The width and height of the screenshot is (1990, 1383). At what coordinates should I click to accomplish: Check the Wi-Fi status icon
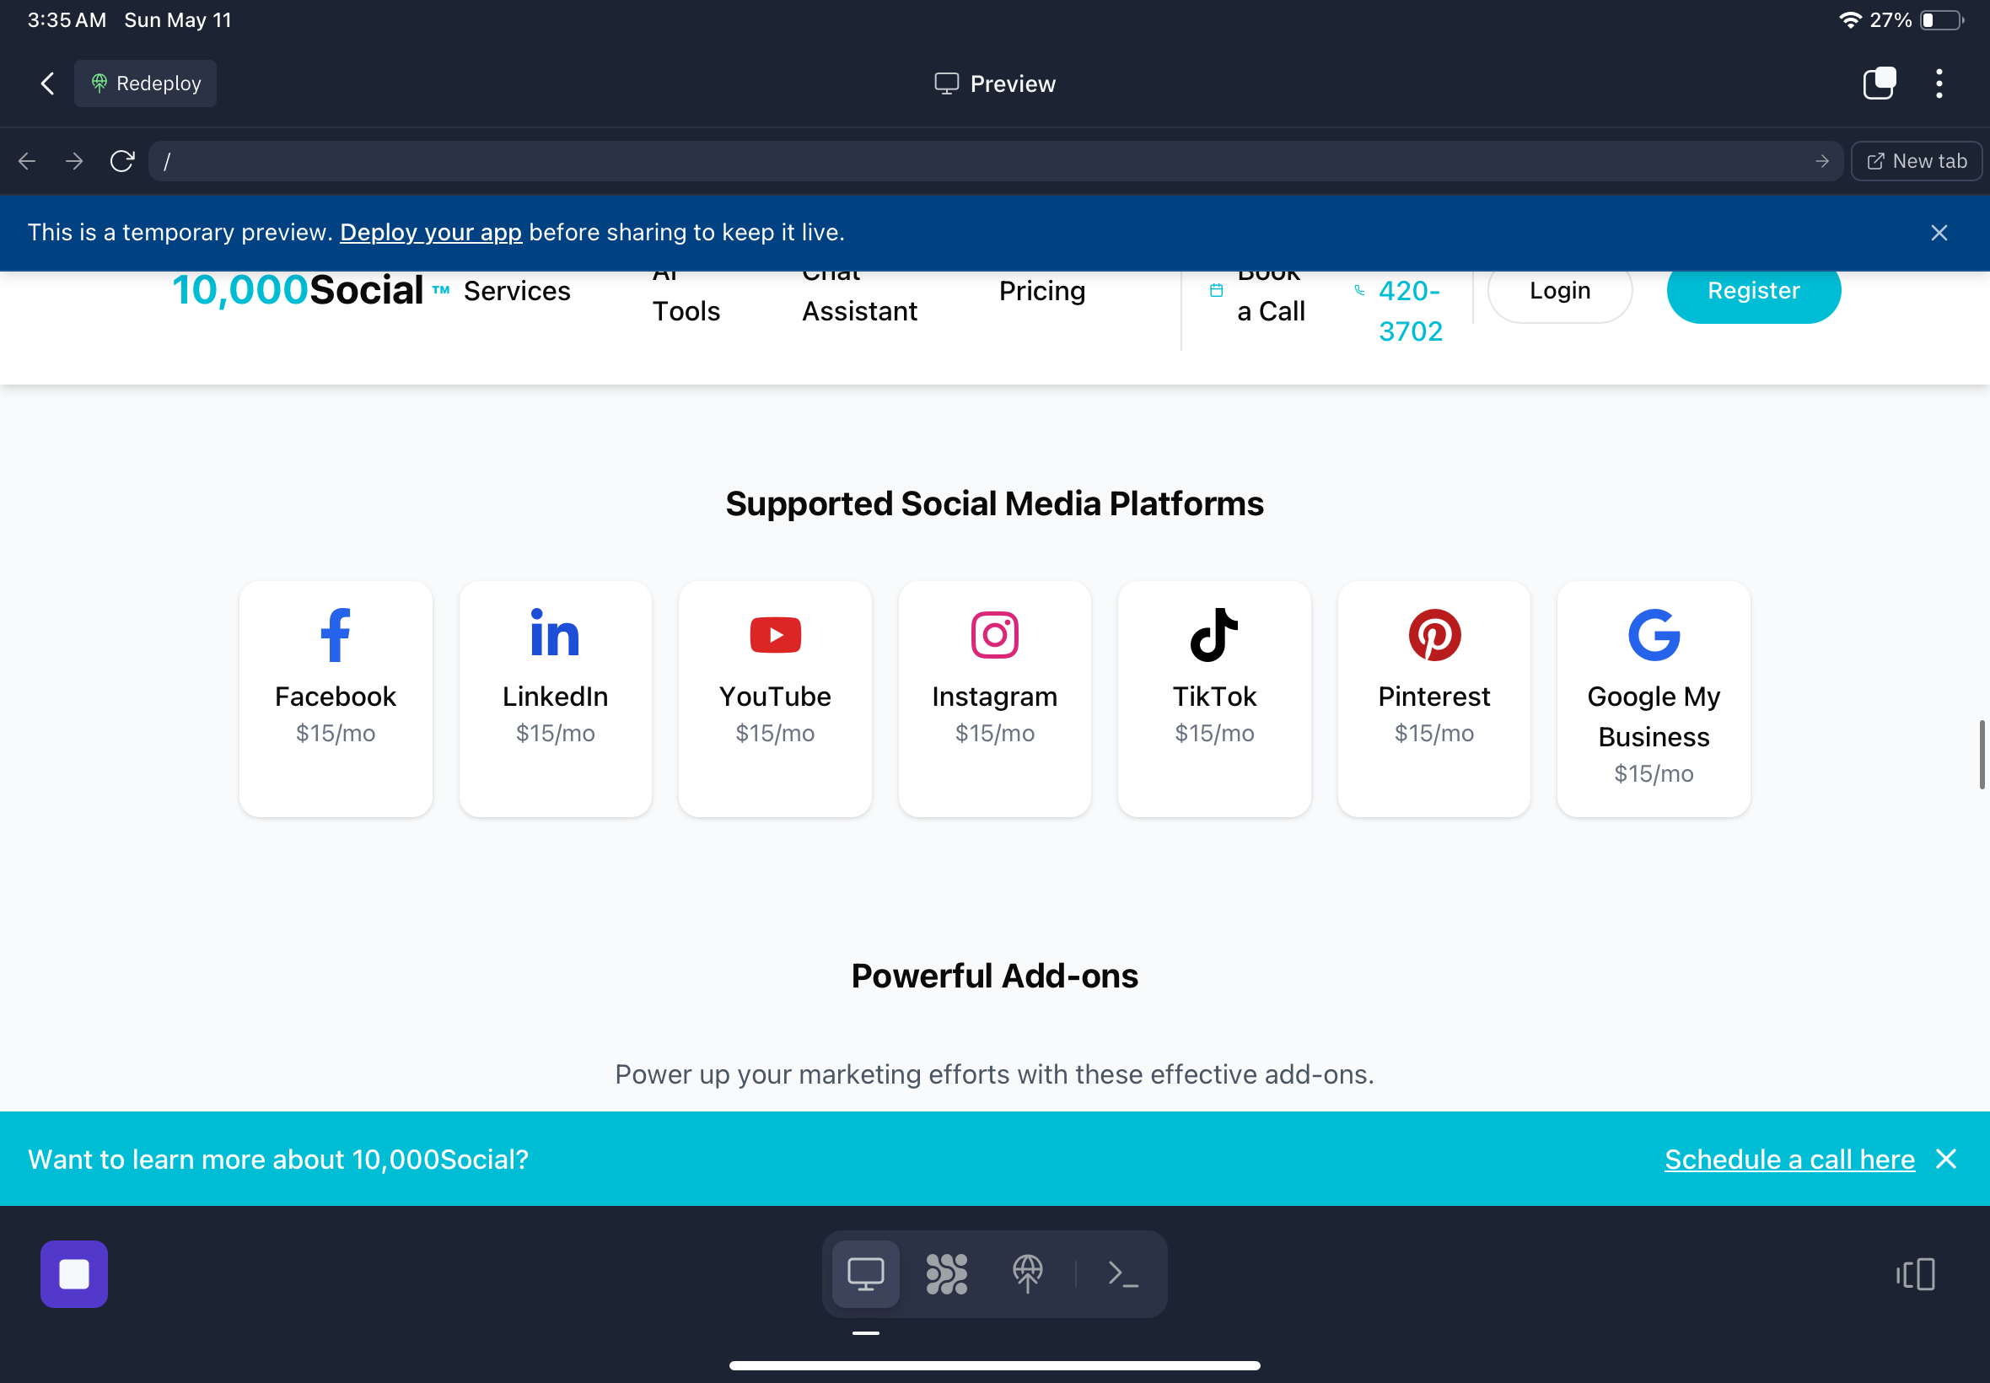(x=1850, y=20)
